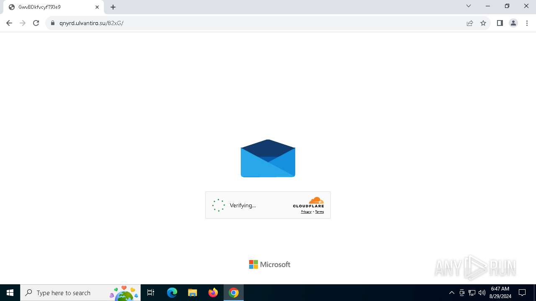536x301 pixels.
Task: Share this page icon
Action: (x=470, y=23)
